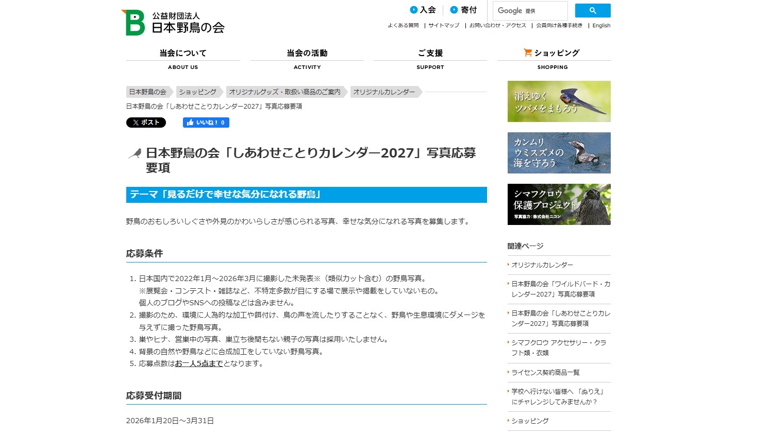Focus the Google search input field
The width and height of the screenshot is (770, 435).
tap(530, 11)
